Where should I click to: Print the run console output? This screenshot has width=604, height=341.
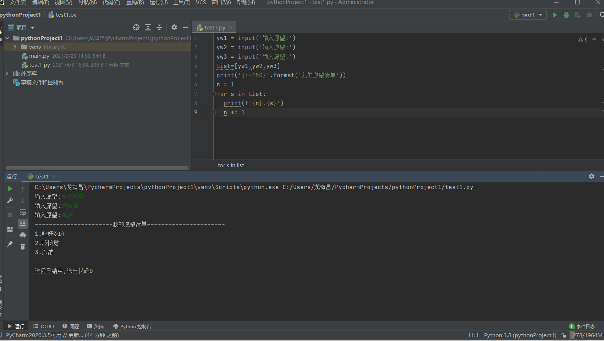coord(23,235)
